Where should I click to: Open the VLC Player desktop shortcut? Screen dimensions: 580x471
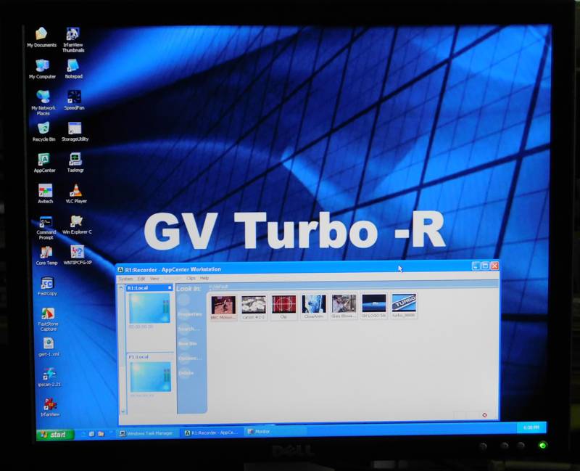pos(76,194)
